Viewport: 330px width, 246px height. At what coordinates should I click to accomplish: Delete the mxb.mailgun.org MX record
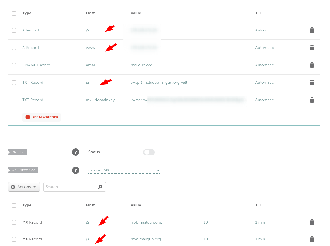(312, 222)
